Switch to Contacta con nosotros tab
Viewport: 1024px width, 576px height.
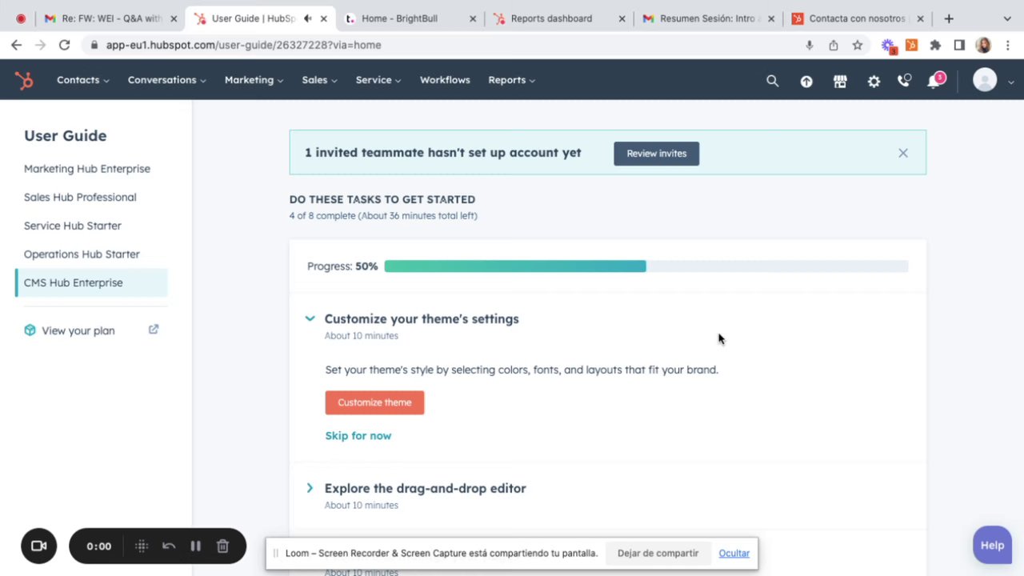point(858,18)
